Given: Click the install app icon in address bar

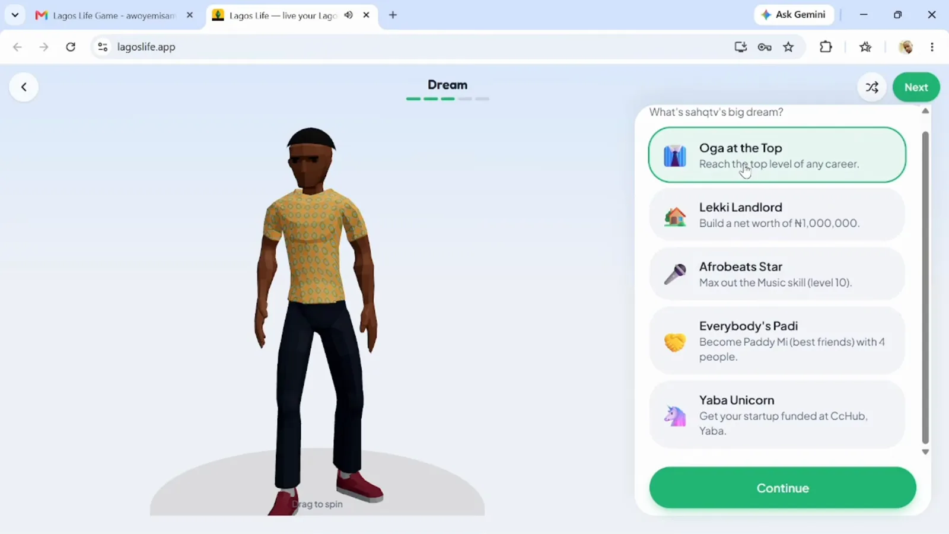Looking at the screenshot, I should click(740, 47).
